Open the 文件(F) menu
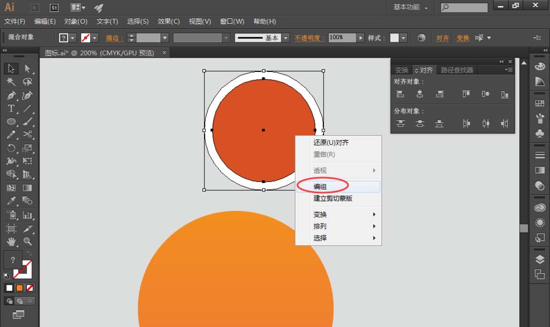This screenshot has height=327, width=550. (15, 21)
